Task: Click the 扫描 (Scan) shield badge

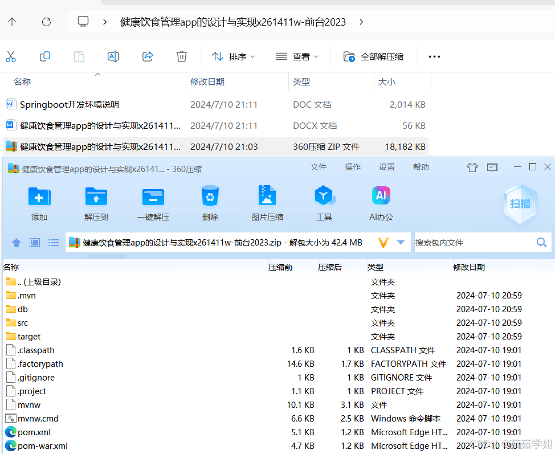Action: point(520,204)
